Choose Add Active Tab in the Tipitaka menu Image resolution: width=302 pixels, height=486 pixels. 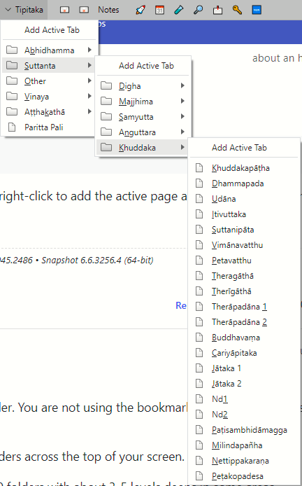50,30
